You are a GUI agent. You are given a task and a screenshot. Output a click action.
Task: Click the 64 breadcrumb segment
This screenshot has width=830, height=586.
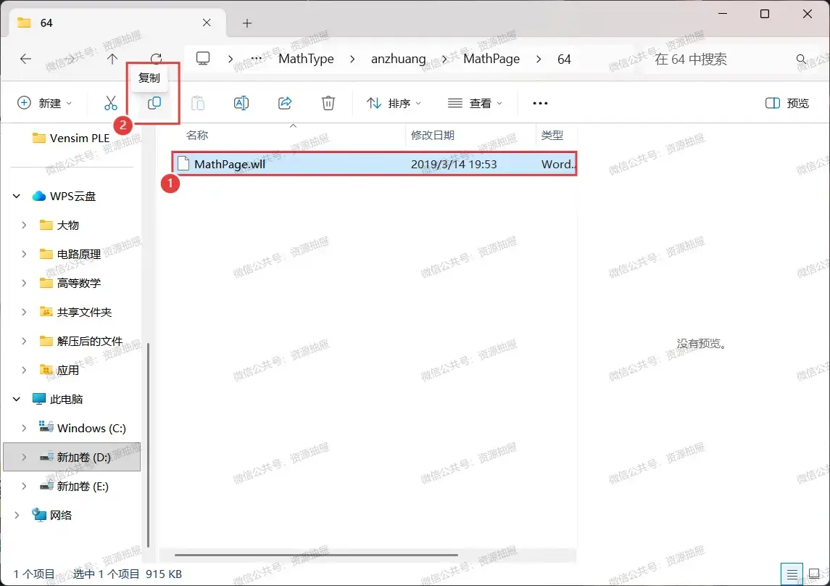click(564, 59)
